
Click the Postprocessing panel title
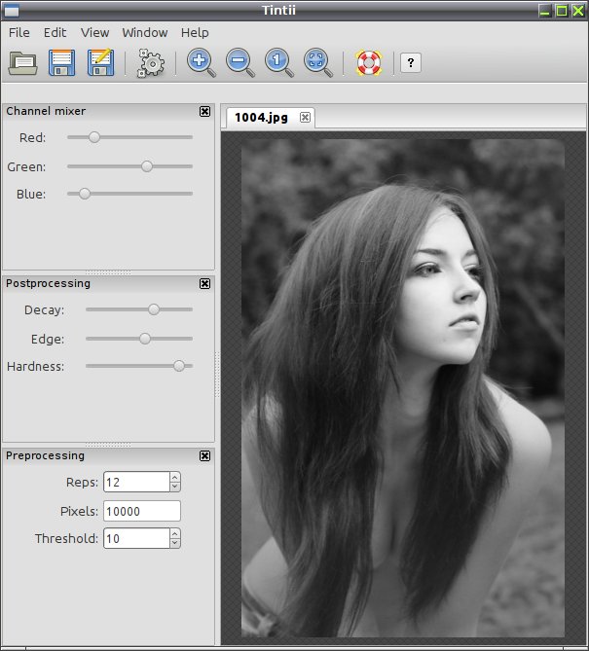[48, 283]
